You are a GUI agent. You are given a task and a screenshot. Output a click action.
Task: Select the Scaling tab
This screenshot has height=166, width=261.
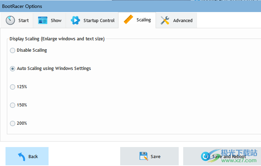pyautogui.click(x=137, y=20)
